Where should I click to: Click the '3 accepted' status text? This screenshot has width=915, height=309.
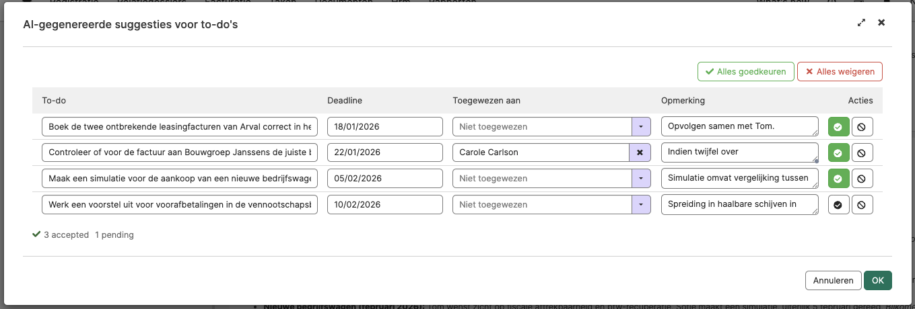pos(66,235)
